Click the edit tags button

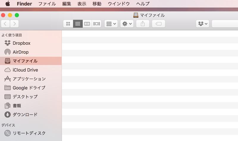tap(159, 24)
